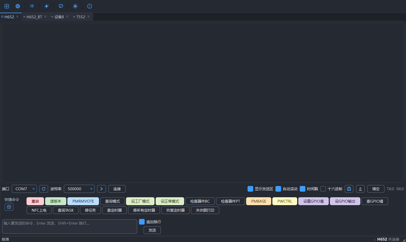Open the chat bubble icon in toolbar
The image size is (406, 242).
(x=61, y=6)
